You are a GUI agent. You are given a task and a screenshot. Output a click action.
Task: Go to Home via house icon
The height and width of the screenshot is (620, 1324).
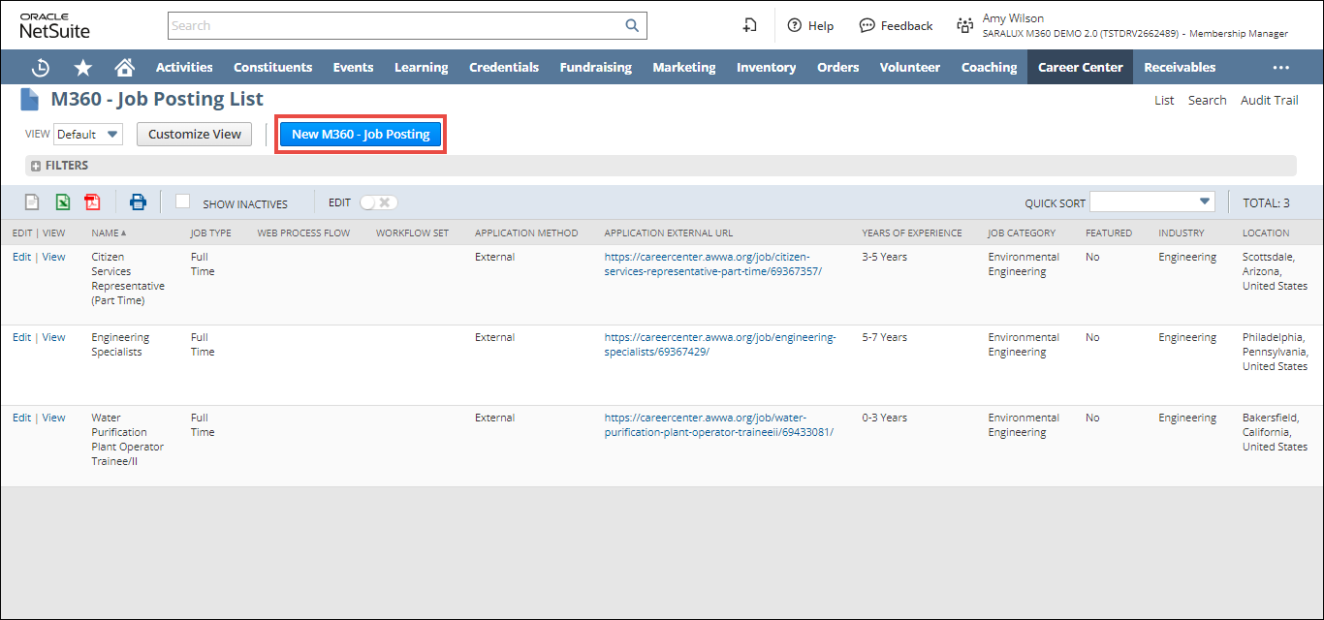(124, 68)
